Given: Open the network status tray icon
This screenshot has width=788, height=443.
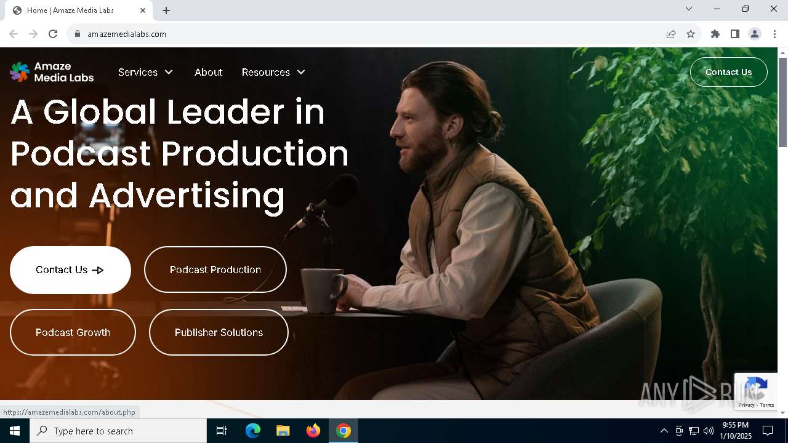Looking at the screenshot, I should (694, 431).
